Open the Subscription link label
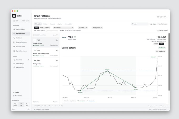 pos(19,96)
